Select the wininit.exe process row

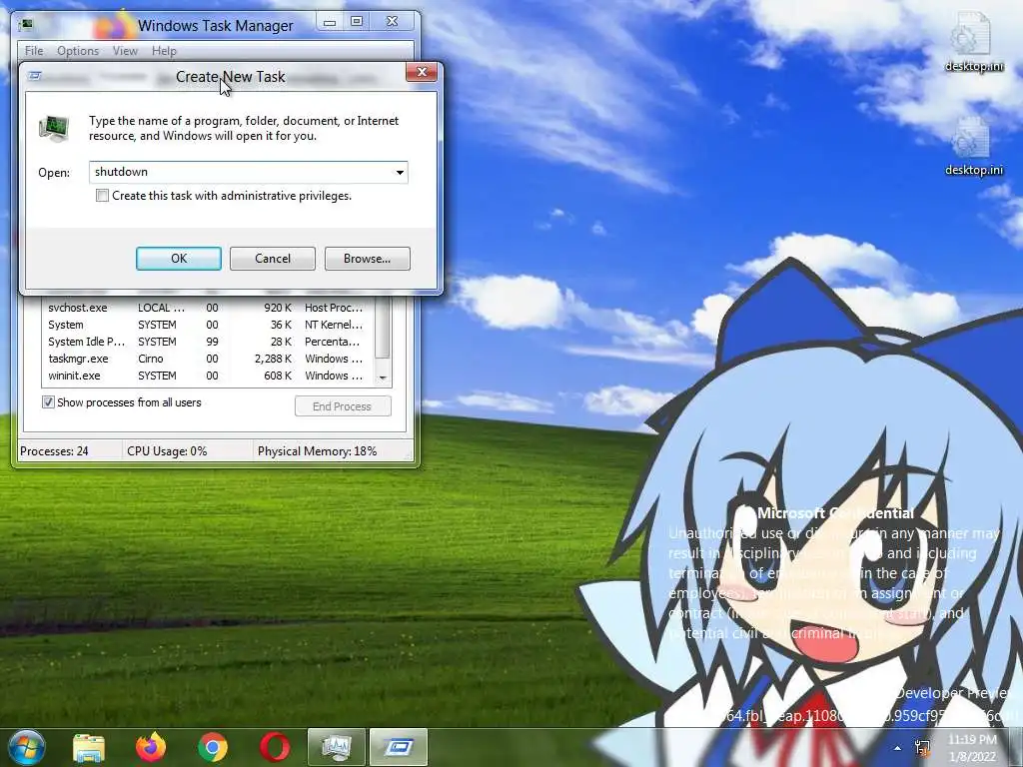pos(208,376)
